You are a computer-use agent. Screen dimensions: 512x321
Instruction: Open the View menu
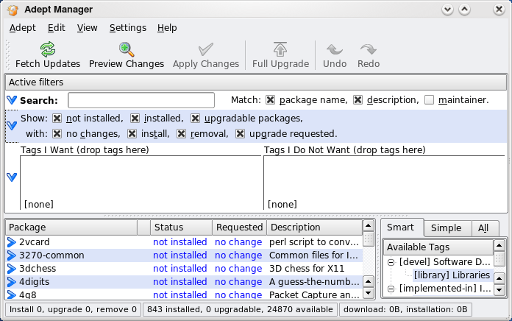88,28
